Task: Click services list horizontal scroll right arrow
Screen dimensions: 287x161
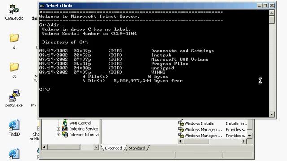Action: (244, 141)
